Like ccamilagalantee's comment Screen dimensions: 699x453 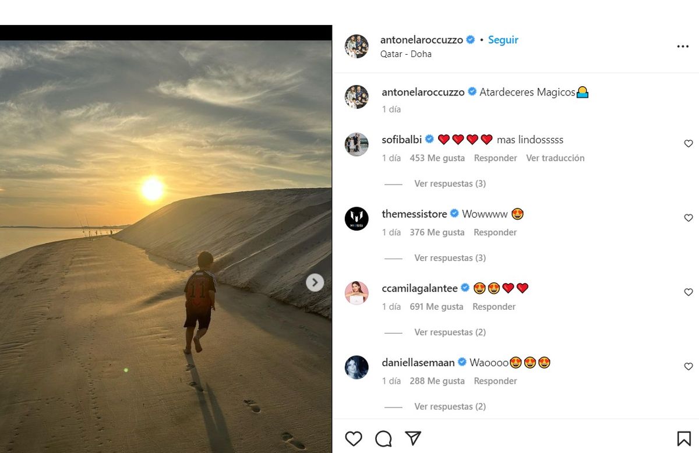pyautogui.click(x=688, y=292)
